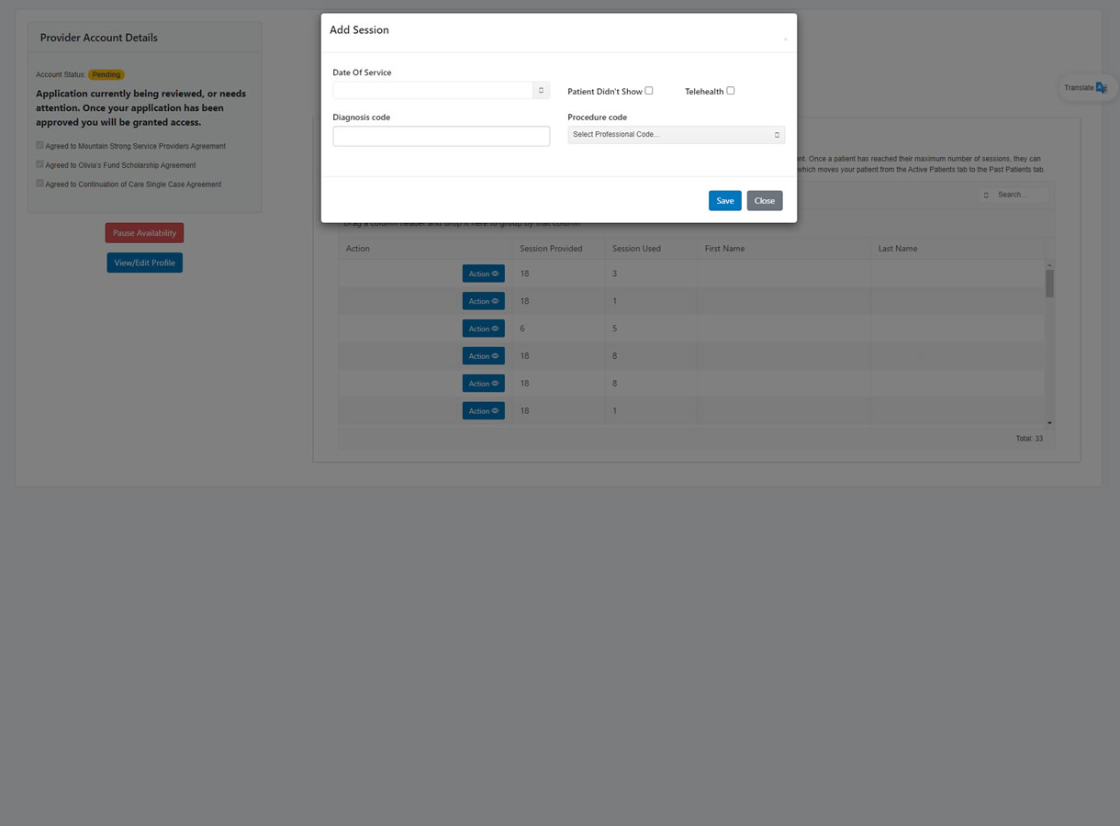Click the eye icon in the first patient row
The height and width of the screenshot is (826, 1120).
click(495, 273)
